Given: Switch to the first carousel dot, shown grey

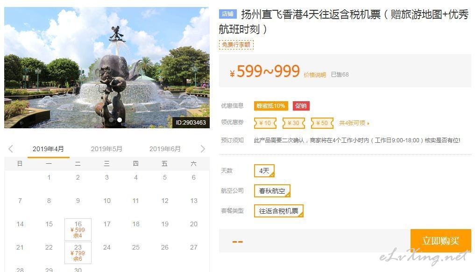Looking at the screenshot, I should pyautogui.click(x=111, y=120).
